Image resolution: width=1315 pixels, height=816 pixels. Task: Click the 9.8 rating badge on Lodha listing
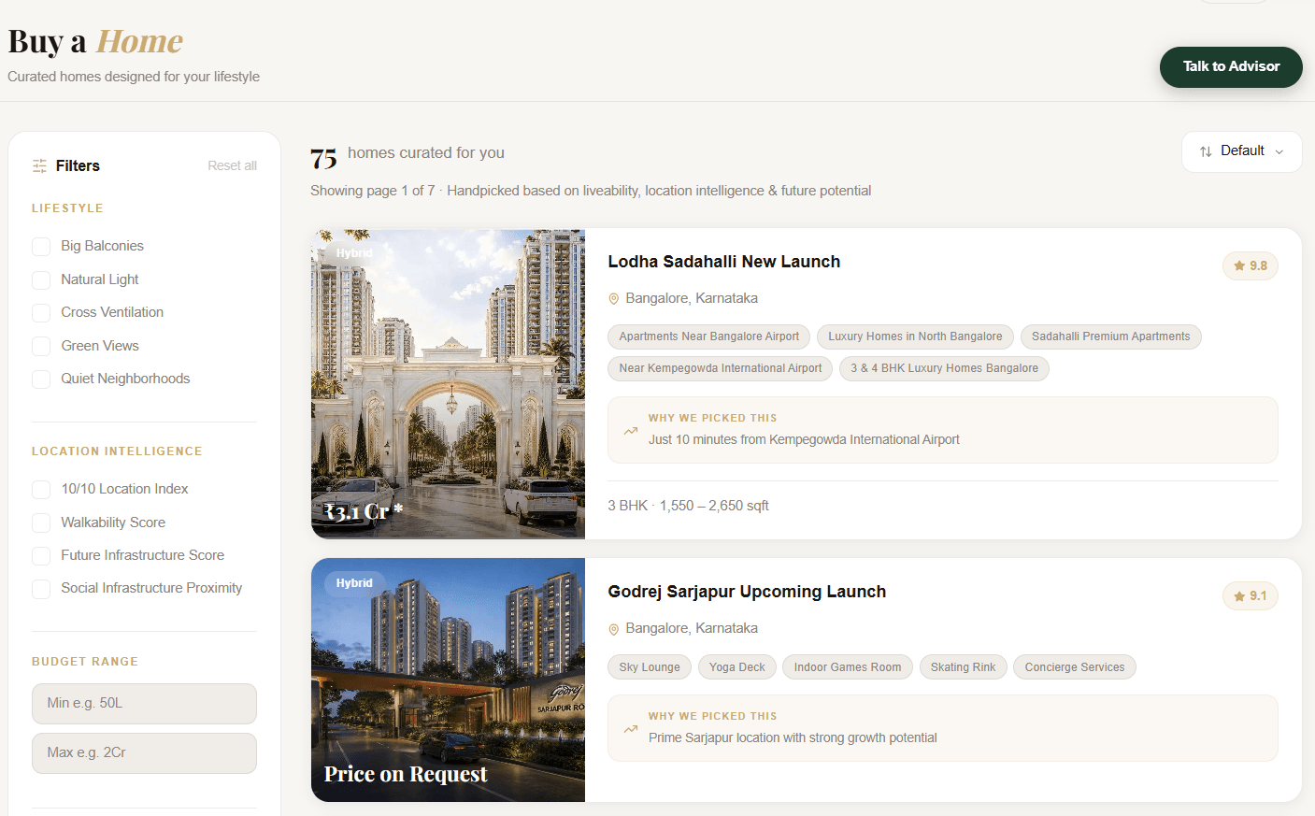tap(1250, 266)
